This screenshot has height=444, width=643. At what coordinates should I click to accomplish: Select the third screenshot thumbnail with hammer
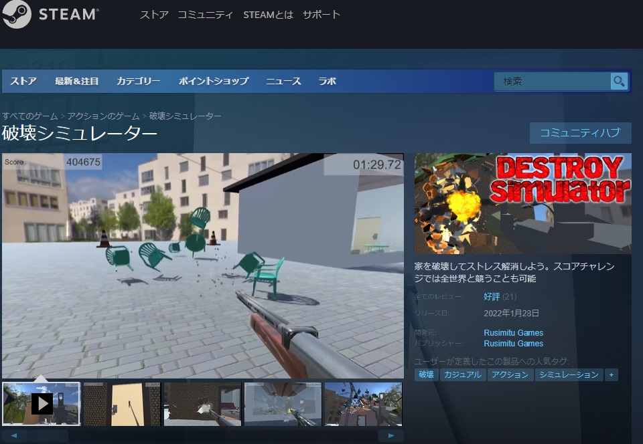point(202,405)
